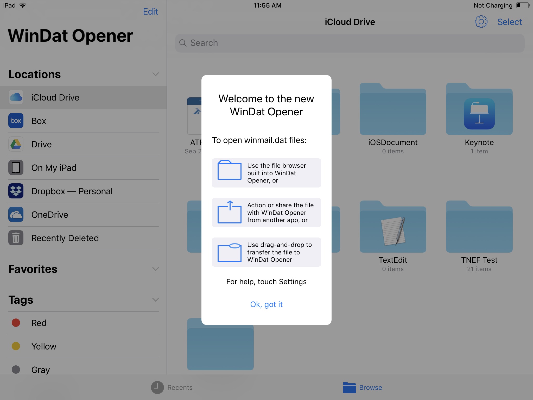Tap 'Action or share the file' instruction text
This screenshot has width=533, height=400.
(x=280, y=213)
